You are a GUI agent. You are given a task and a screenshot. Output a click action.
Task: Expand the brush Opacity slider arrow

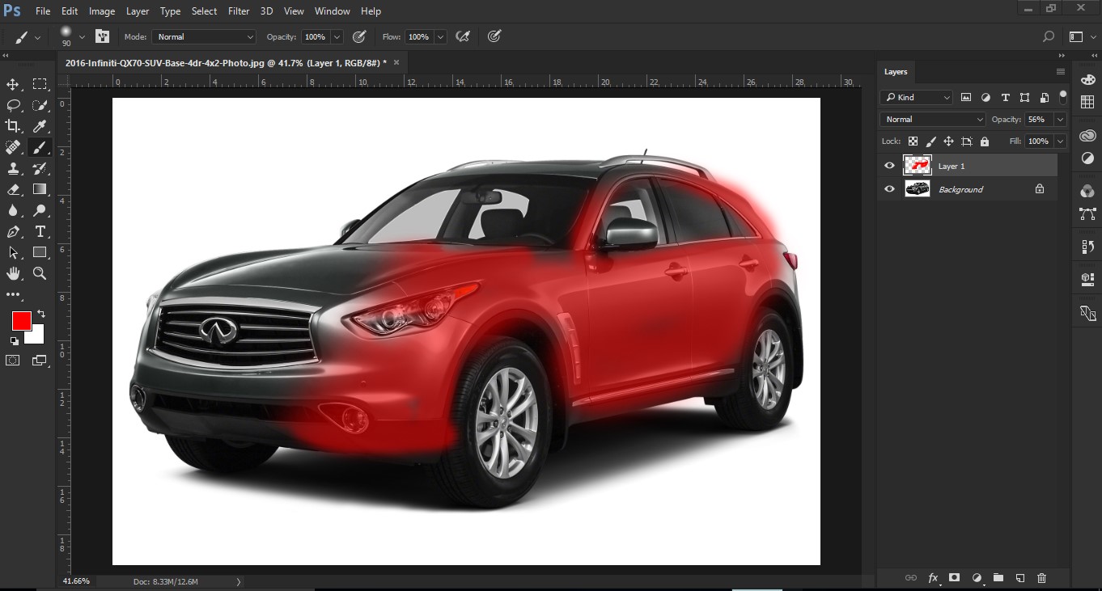(337, 36)
